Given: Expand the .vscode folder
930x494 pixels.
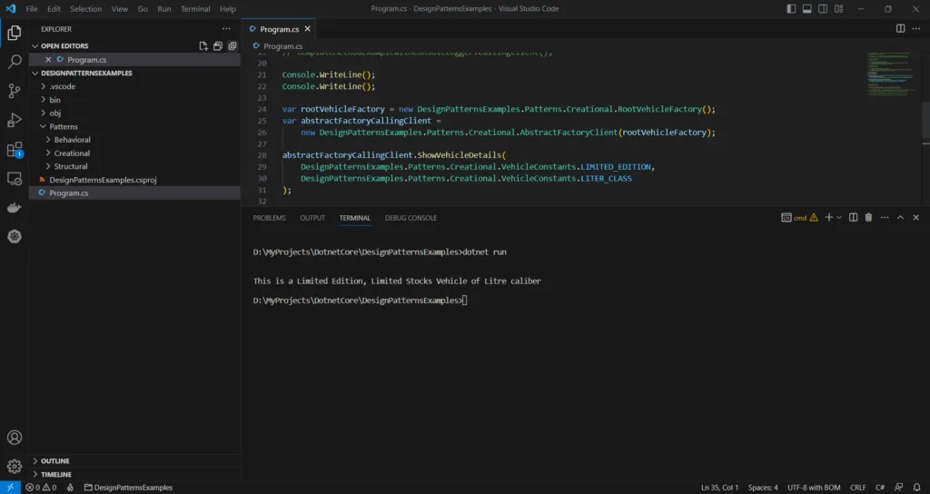Looking at the screenshot, I should (44, 86).
